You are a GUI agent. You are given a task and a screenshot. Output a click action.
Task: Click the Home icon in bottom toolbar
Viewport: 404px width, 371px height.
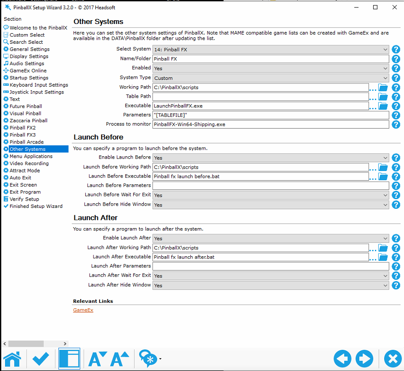click(12, 359)
